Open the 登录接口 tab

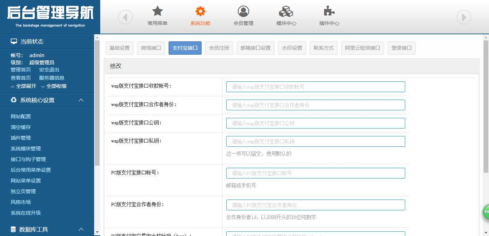402,48
